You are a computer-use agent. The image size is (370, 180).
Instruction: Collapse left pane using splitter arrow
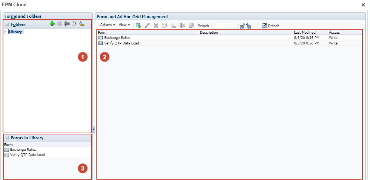[94, 129]
